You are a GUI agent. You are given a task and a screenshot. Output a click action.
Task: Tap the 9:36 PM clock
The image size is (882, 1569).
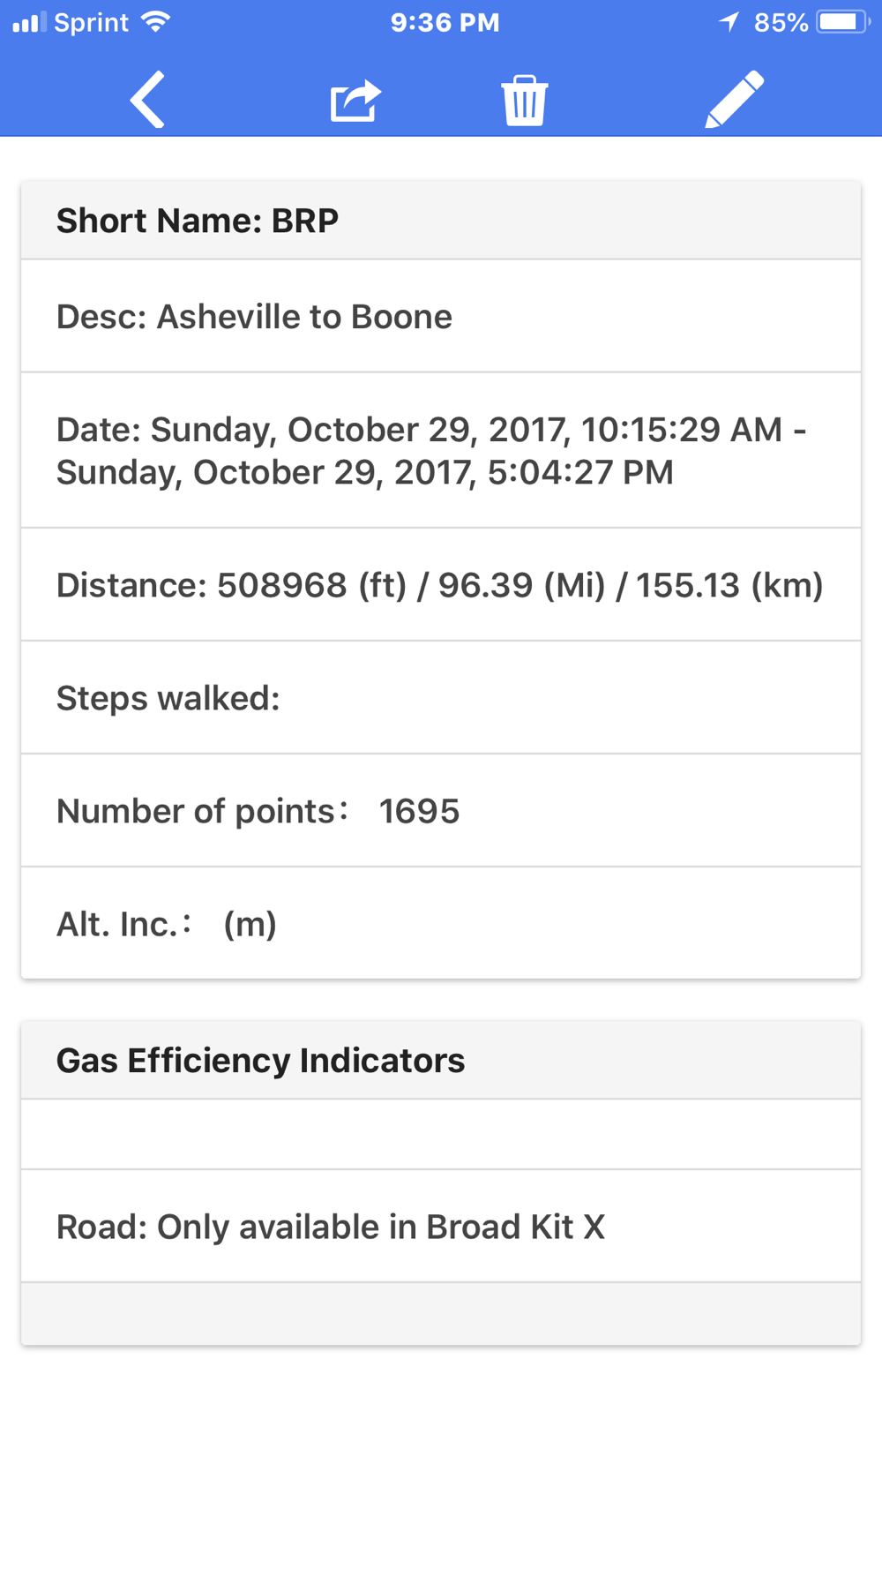(x=445, y=22)
